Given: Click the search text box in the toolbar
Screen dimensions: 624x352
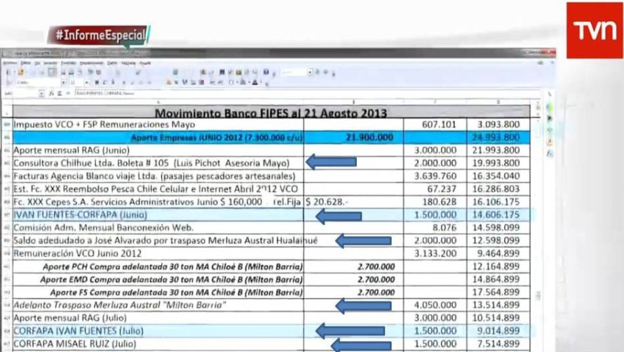Looking at the screenshot, I should (294, 72).
